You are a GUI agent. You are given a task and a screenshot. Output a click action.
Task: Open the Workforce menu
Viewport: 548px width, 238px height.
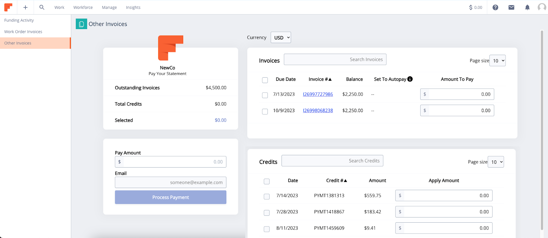(83, 8)
